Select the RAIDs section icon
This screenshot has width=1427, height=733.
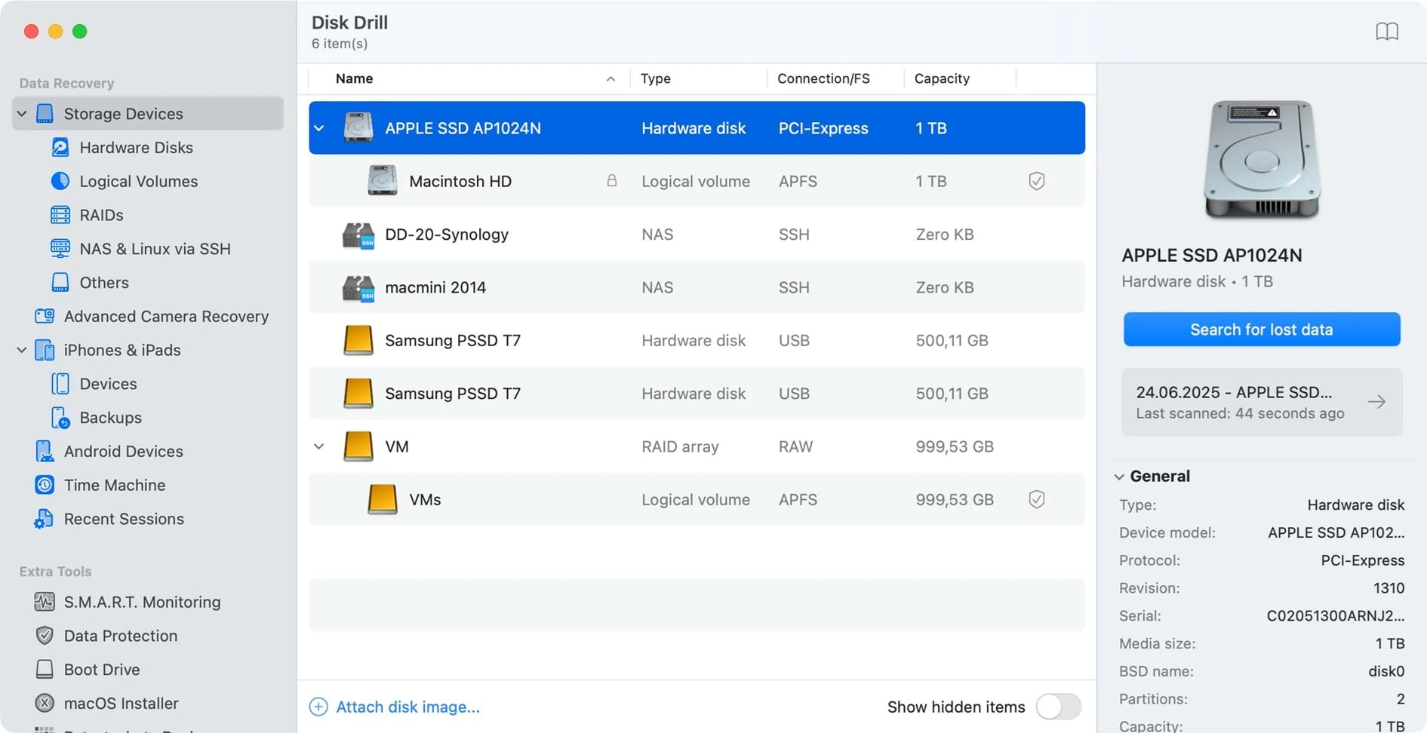click(x=60, y=215)
